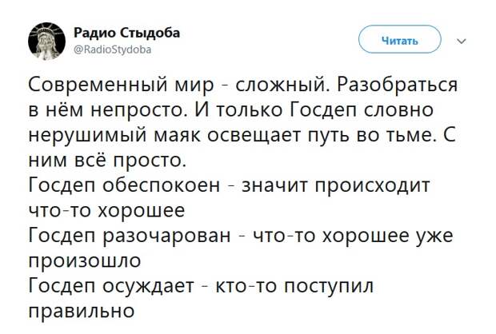
Task: Expand the tweet options chevron menu
Action: point(462,41)
